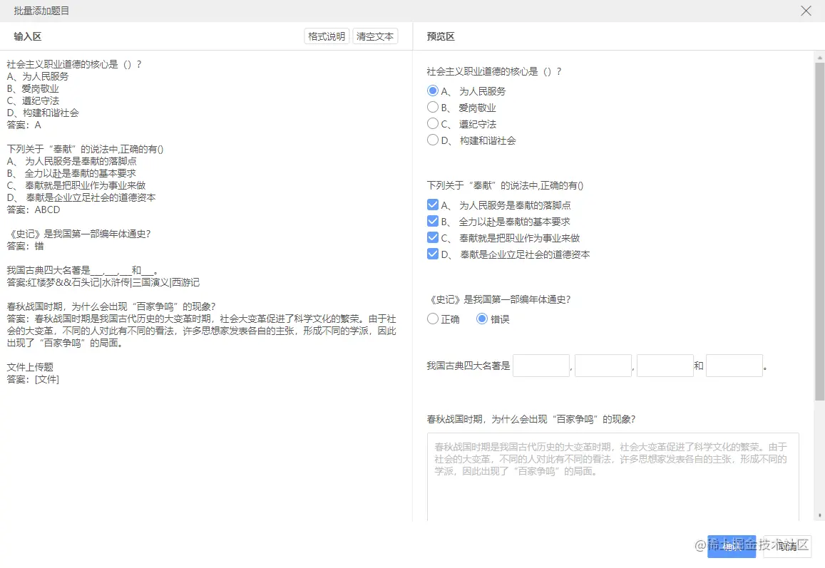
Task: Click the 预览区 heading
Action: [x=441, y=36]
